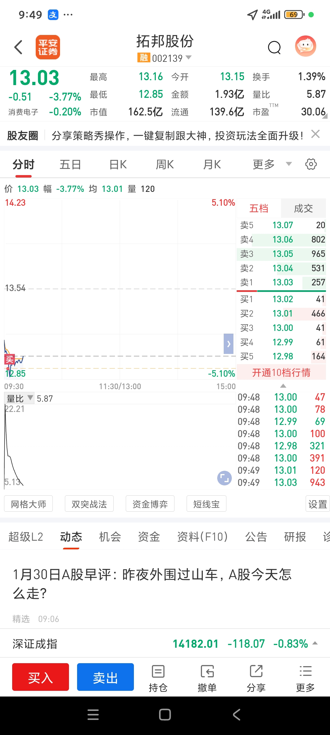Tap Android recent apps button
This screenshot has width=330, height=735.
pyautogui.click(x=93, y=714)
